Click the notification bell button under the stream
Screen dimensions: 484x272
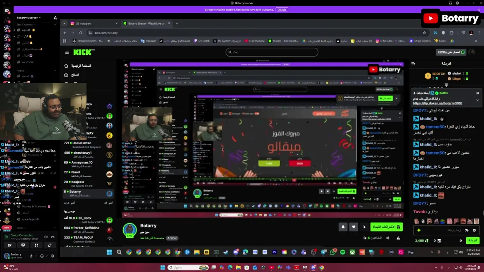(x=343, y=227)
